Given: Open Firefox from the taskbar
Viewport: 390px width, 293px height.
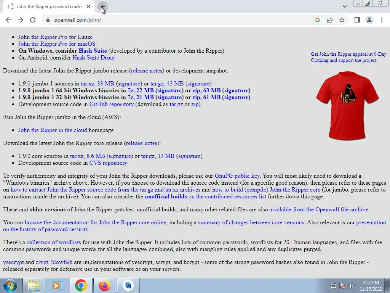Looking at the screenshot, I should point(104,285).
